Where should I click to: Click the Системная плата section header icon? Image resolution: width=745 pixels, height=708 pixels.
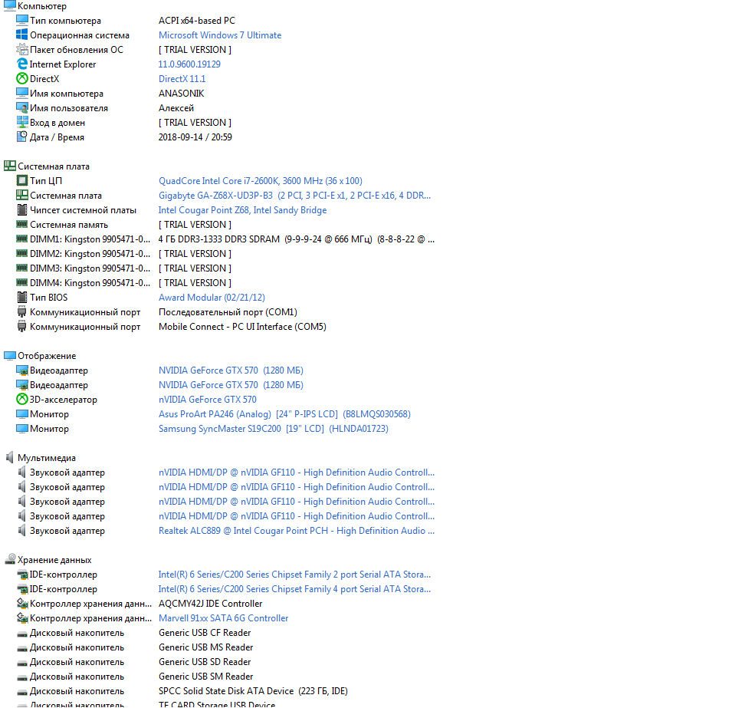(9, 166)
